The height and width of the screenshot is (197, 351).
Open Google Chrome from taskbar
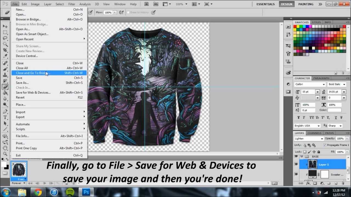(38, 192)
